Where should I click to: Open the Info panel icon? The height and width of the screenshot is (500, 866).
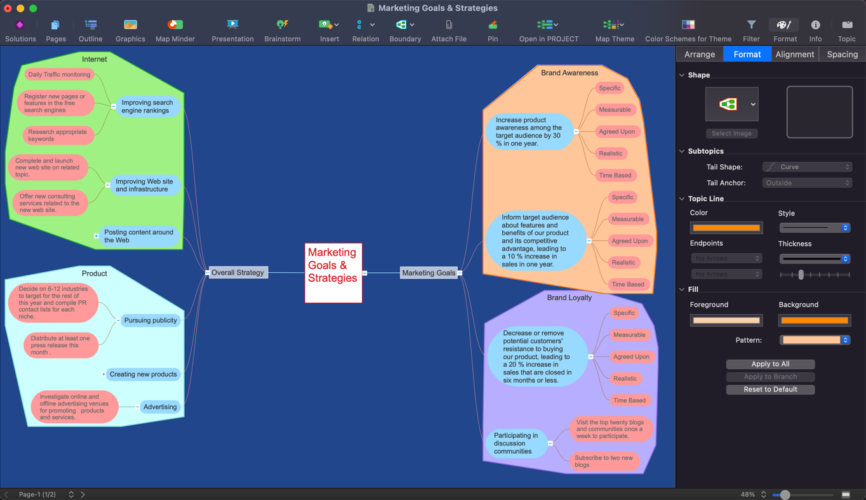[x=815, y=25]
